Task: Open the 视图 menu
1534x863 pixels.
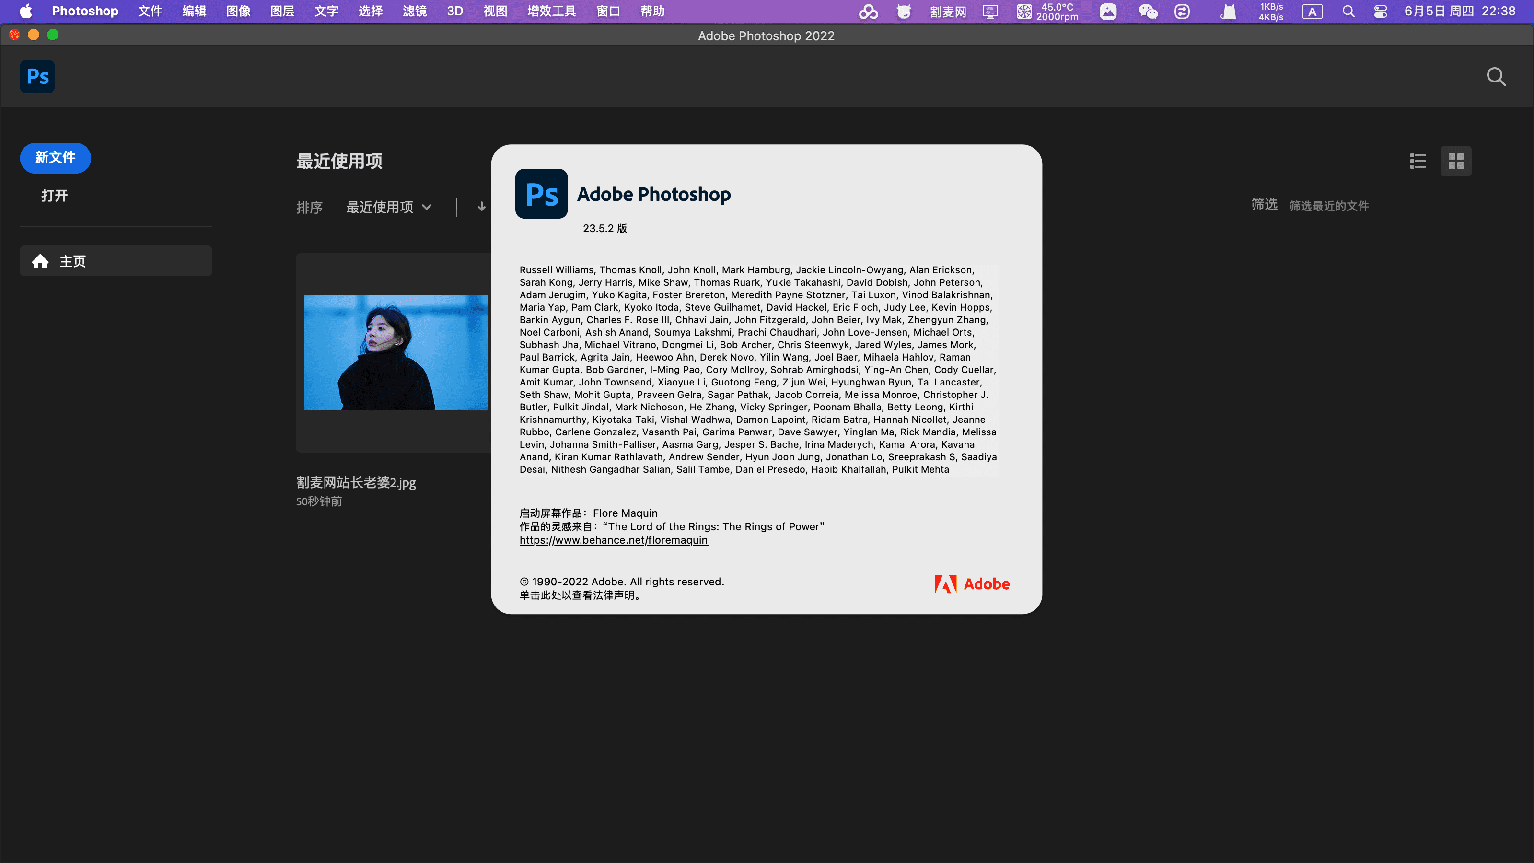Action: coord(495,12)
